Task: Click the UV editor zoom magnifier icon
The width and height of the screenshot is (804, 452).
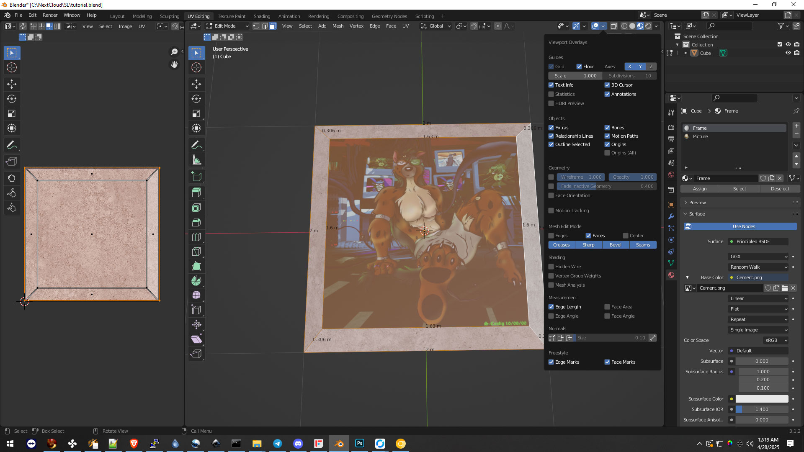Action: [x=174, y=52]
